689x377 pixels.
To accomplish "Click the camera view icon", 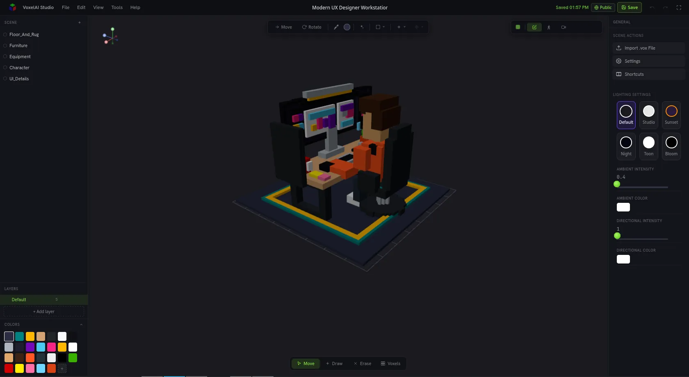I will pyautogui.click(x=564, y=27).
